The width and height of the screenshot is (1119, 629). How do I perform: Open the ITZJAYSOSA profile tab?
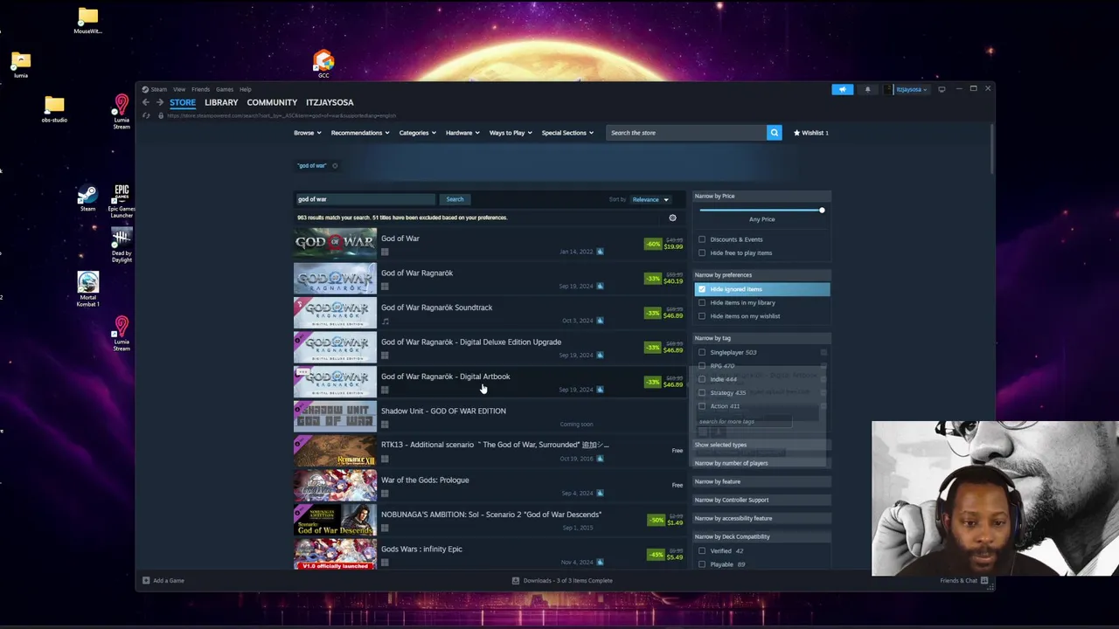pyautogui.click(x=330, y=102)
